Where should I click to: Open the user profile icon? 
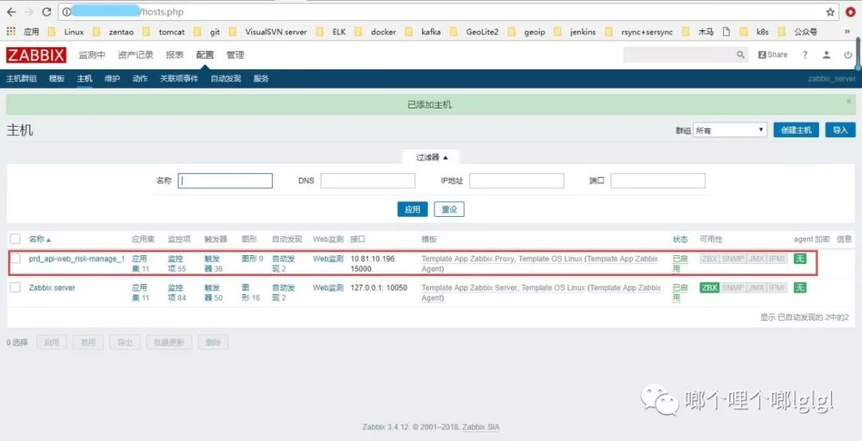(826, 55)
